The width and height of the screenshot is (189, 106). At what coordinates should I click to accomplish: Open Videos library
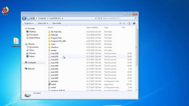point(32,56)
